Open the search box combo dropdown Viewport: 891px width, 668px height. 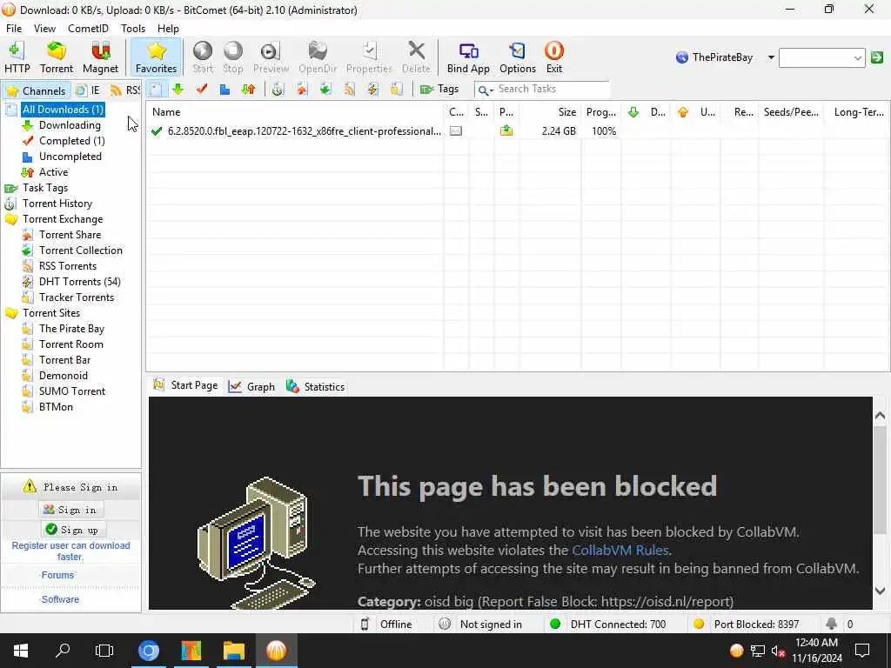point(857,58)
